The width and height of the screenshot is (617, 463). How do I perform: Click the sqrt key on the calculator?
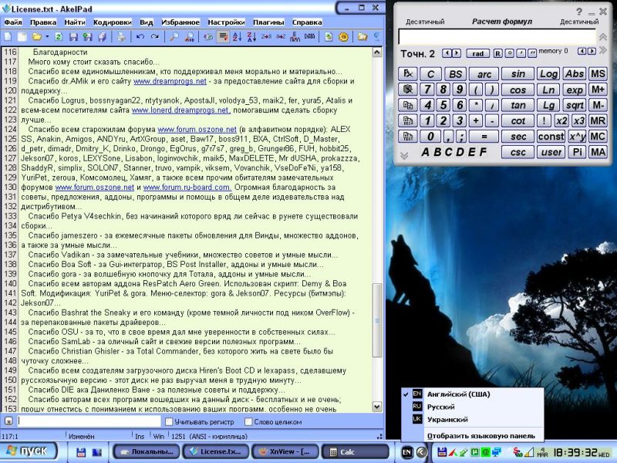pos(574,105)
